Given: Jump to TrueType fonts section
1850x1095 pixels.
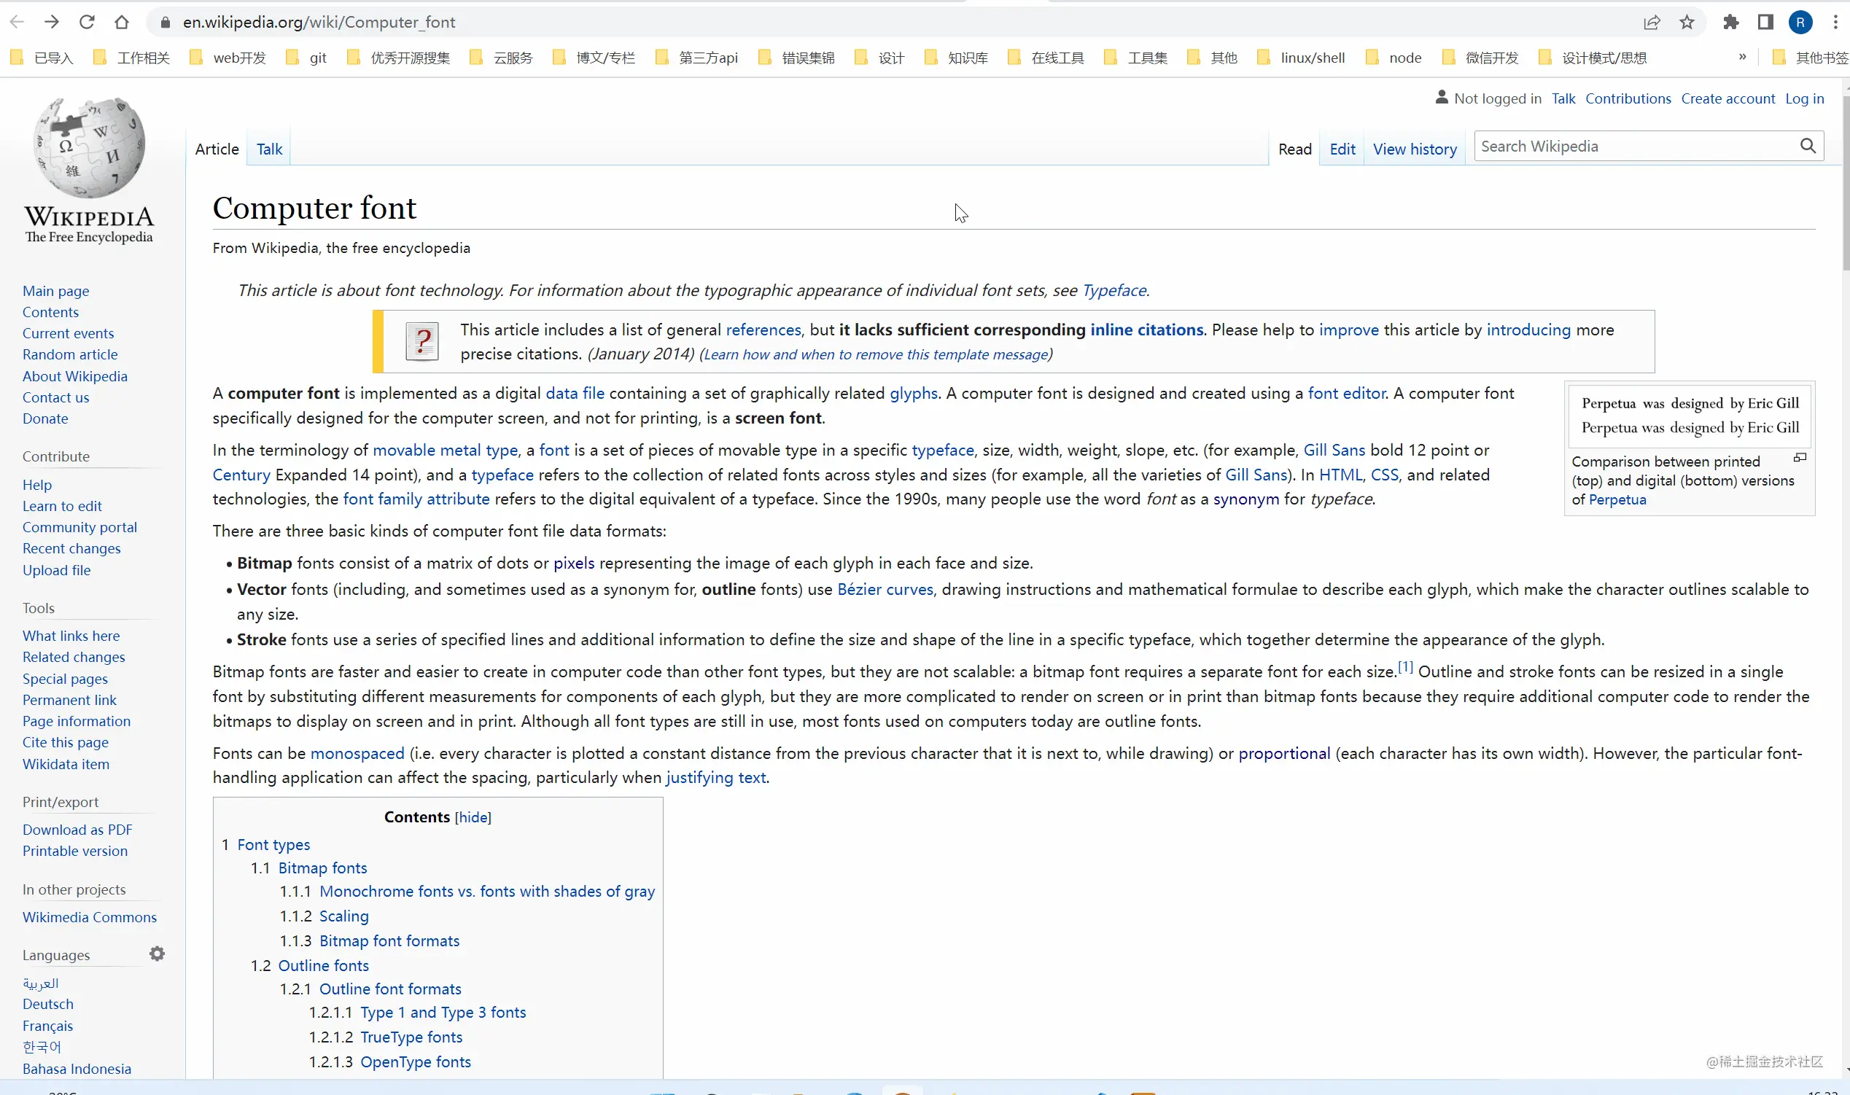Looking at the screenshot, I should point(411,1037).
